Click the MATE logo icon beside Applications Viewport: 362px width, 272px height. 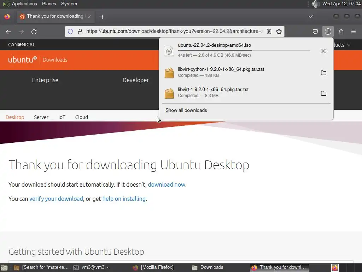pyautogui.click(x=6, y=4)
